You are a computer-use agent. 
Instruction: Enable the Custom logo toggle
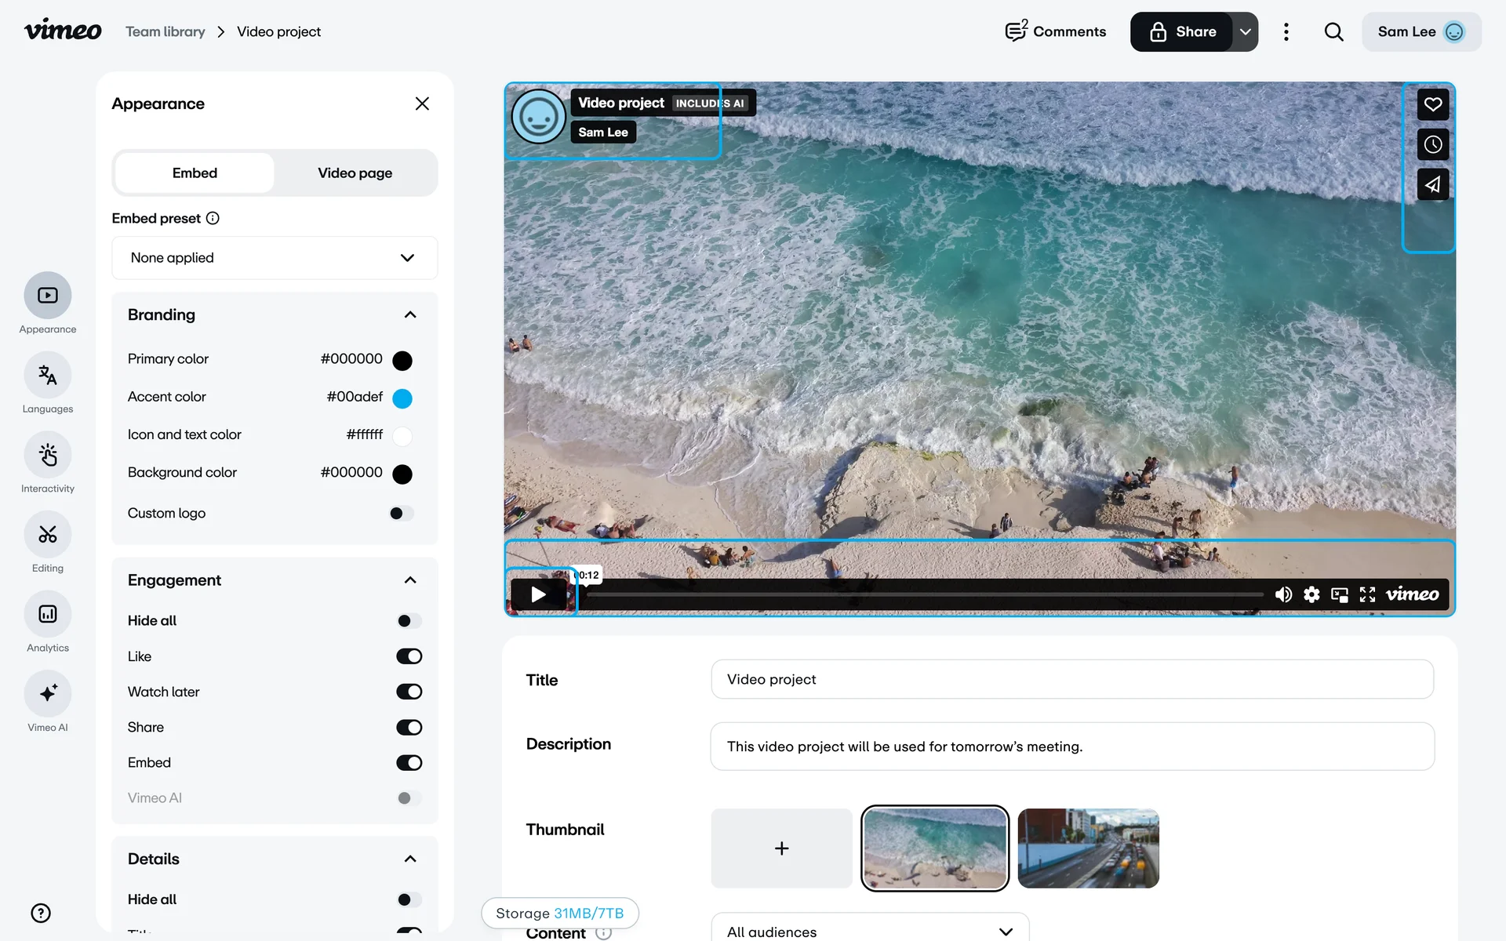(402, 514)
